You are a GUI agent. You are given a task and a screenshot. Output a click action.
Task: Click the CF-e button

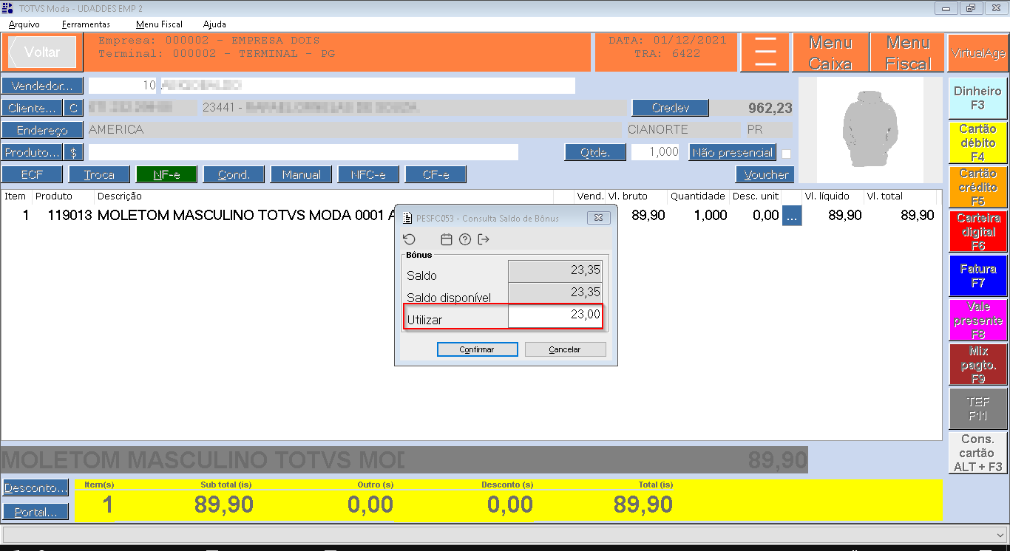(435, 175)
